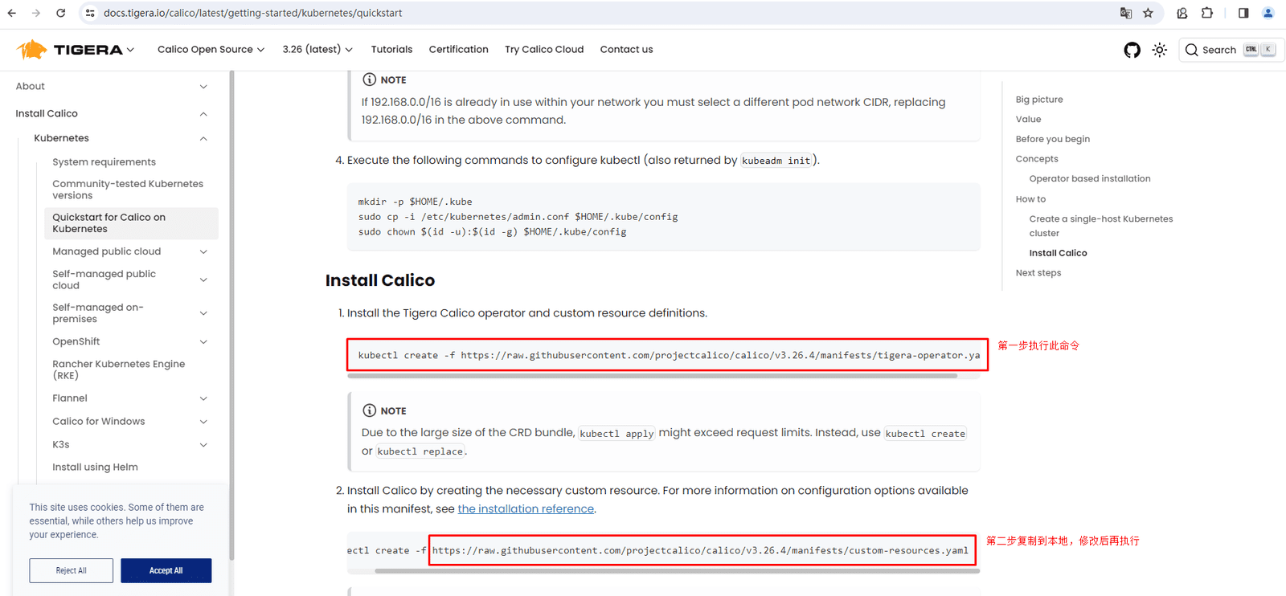
Task: Follow the installation reference link
Action: (526, 509)
